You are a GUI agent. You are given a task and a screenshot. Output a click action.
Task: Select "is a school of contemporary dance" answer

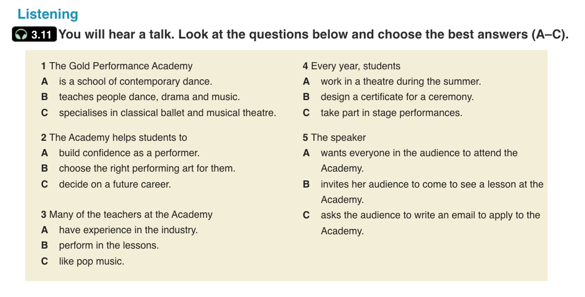coord(135,81)
